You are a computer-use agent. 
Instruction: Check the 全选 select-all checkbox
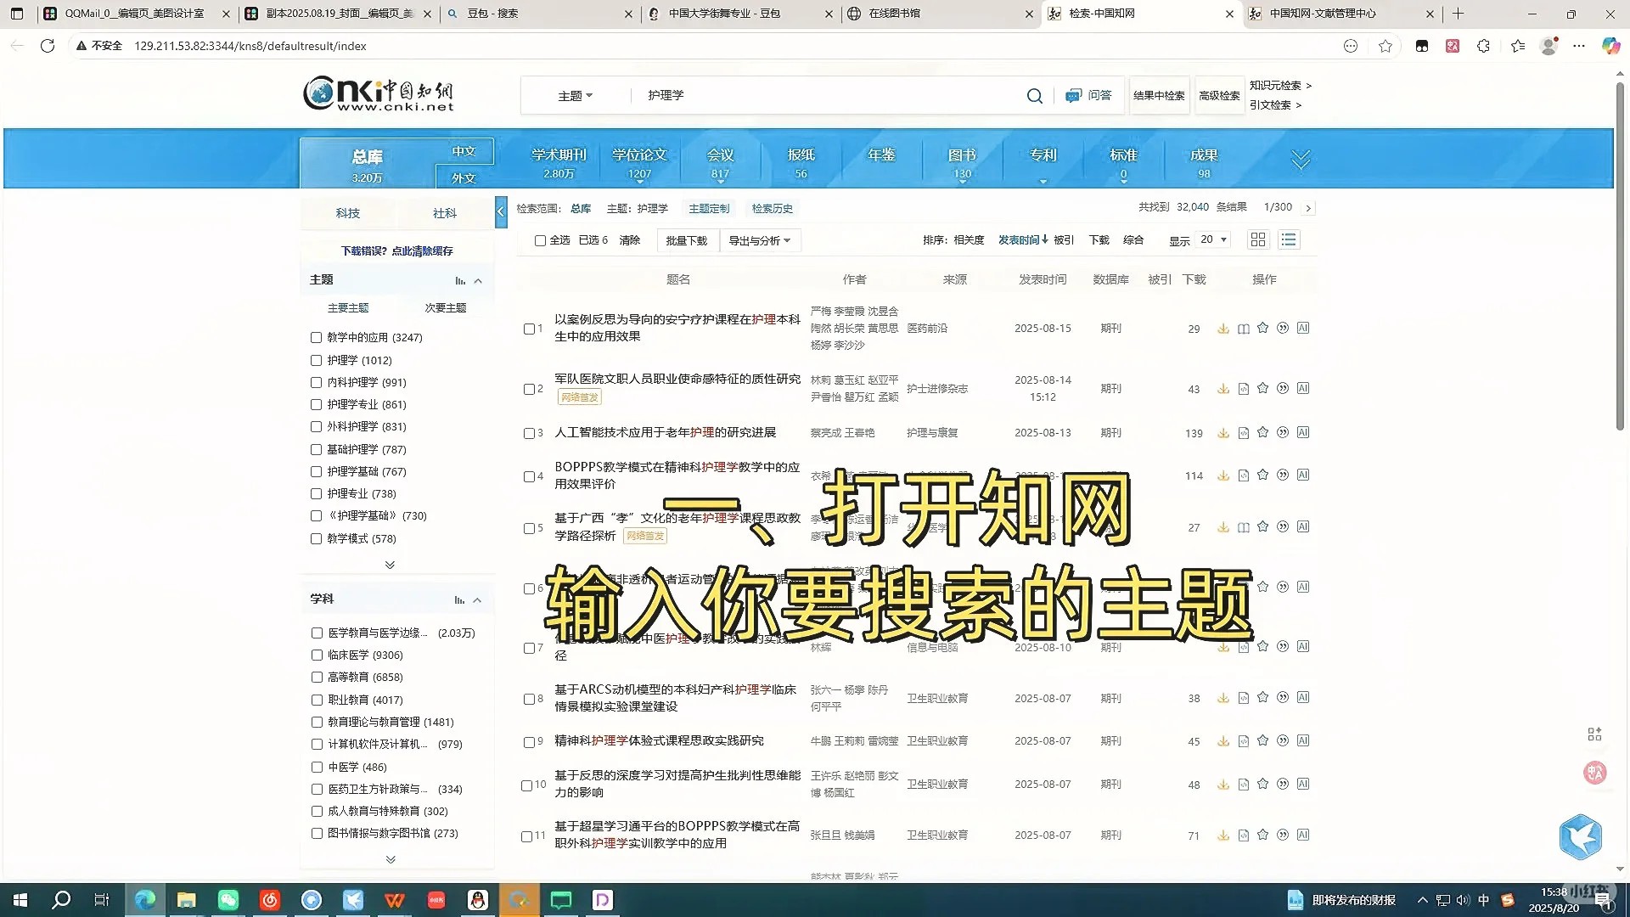pyautogui.click(x=541, y=240)
